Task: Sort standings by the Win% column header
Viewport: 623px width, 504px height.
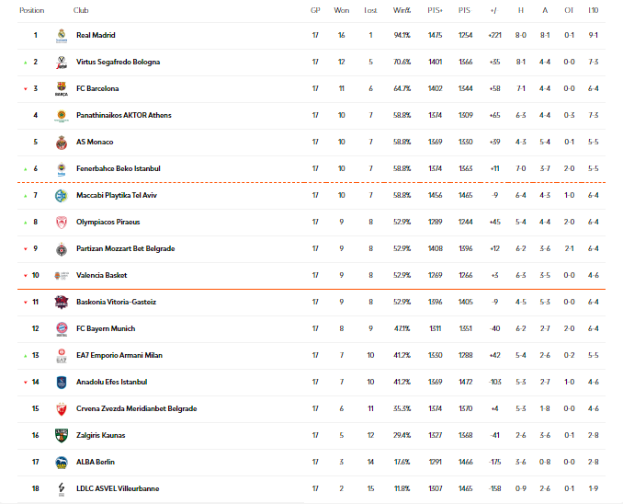Action: pyautogui.click(x=402, y=10)
